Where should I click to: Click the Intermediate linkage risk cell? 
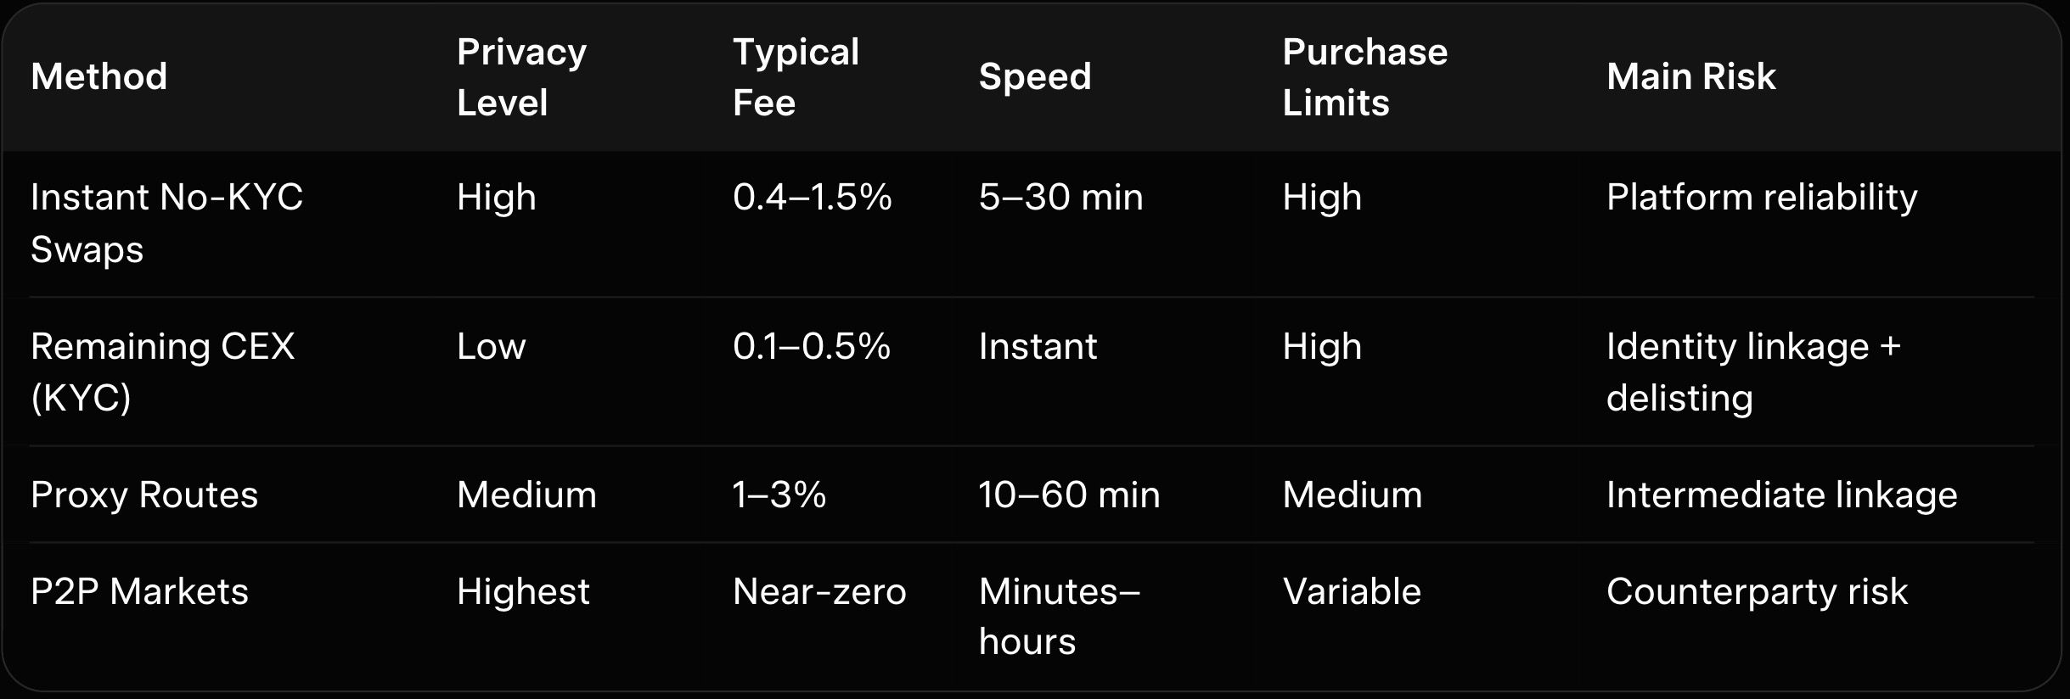click(x=1781, y=495)
